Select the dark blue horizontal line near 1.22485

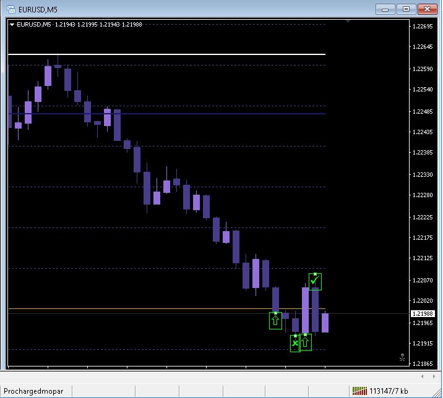166,114
